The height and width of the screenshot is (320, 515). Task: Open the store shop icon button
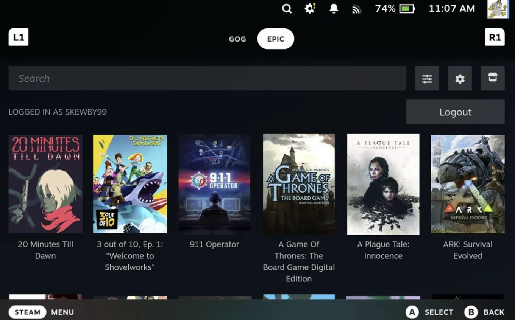(x=493, y=78)
